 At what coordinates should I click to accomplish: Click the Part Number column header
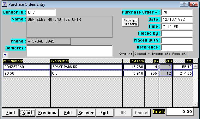13,61
